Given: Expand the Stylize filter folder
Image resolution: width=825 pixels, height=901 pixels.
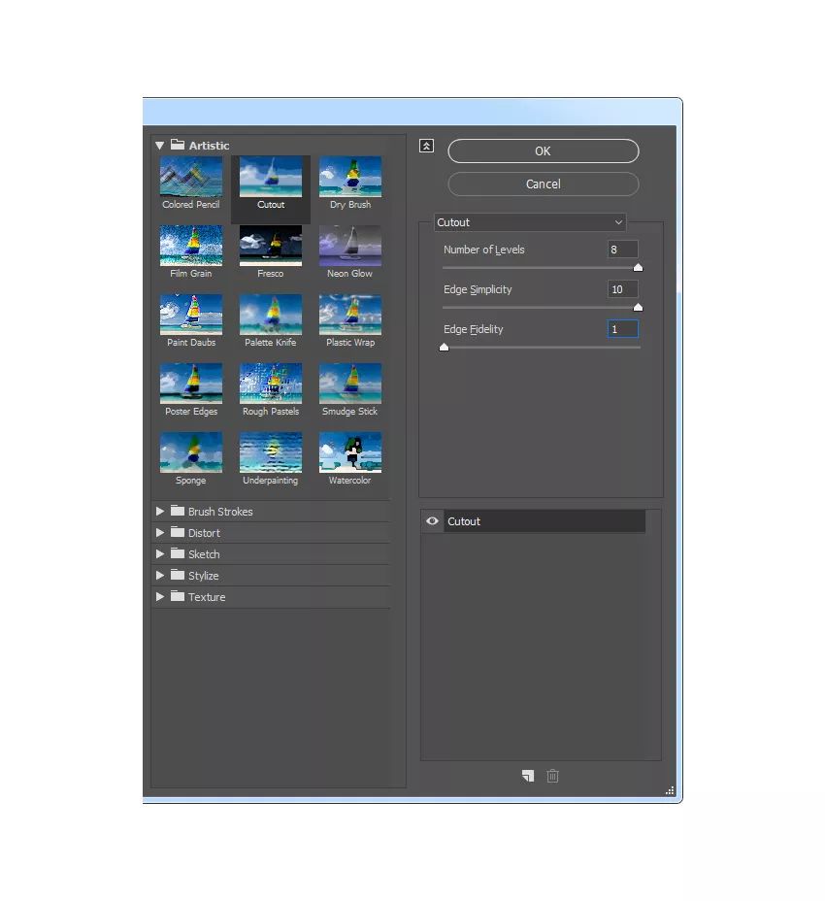Looking at the screenshot, I should 160,575.
